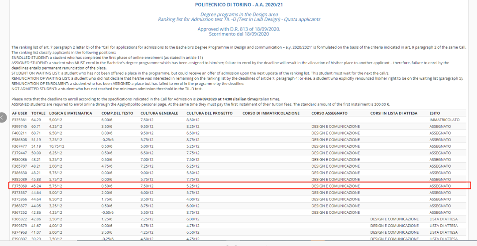
Task: Click user ID F366322
Action: click(x=19, y=219)
